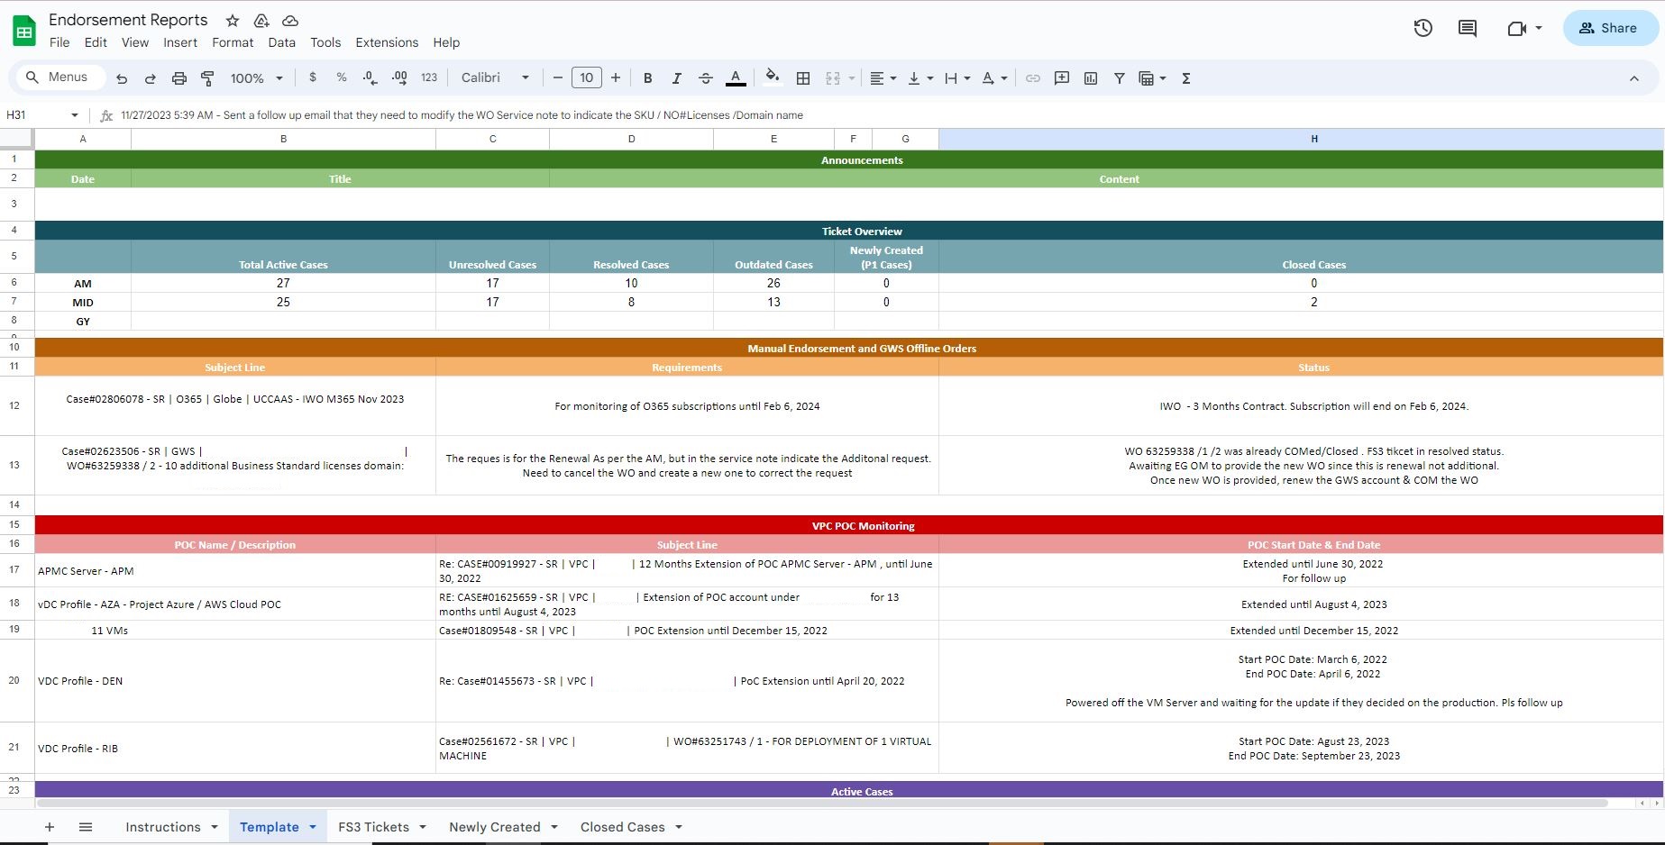1665x845 pixels.
Task: Open more number formats (123)
Action: pos(429,77)
